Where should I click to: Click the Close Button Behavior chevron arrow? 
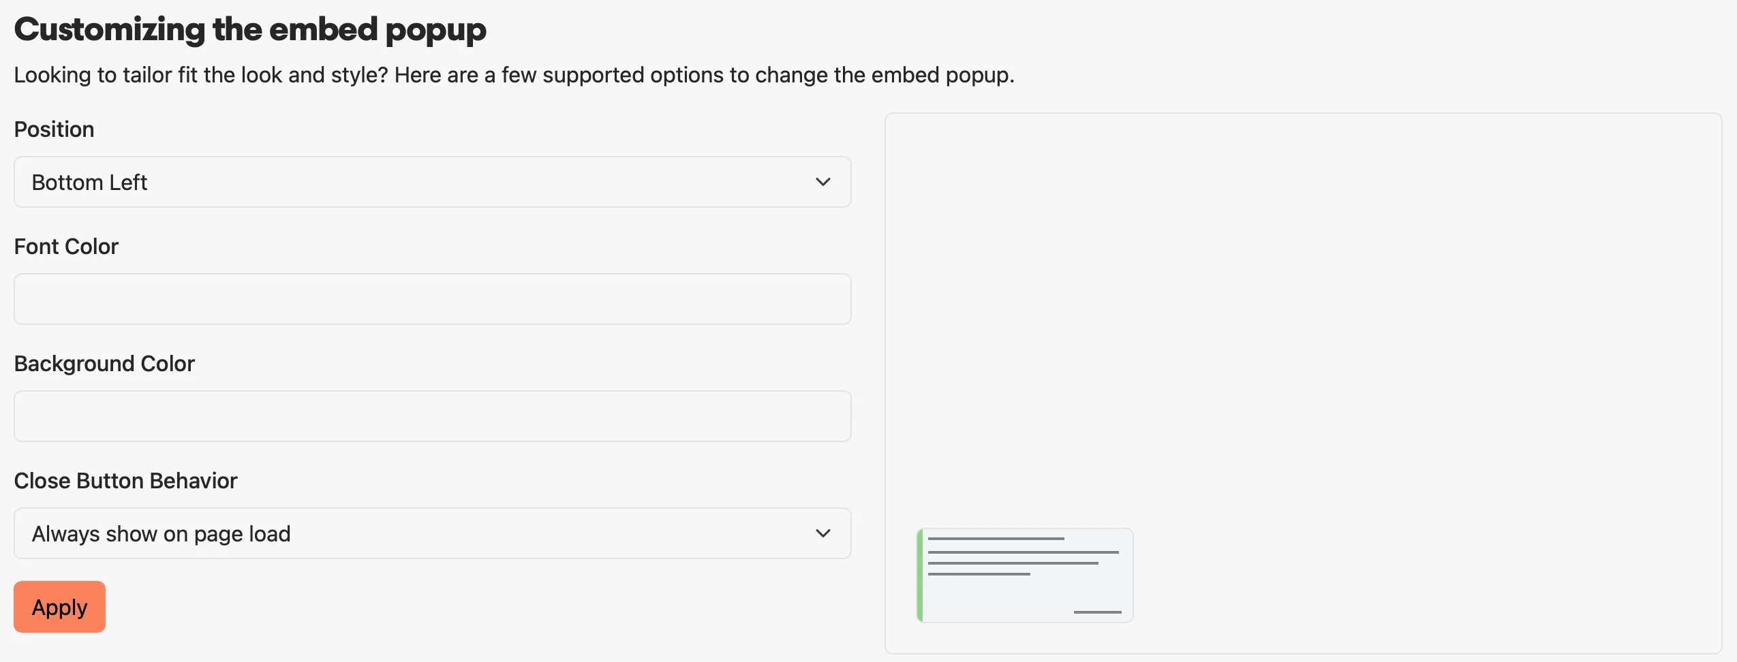click(823, 533)
